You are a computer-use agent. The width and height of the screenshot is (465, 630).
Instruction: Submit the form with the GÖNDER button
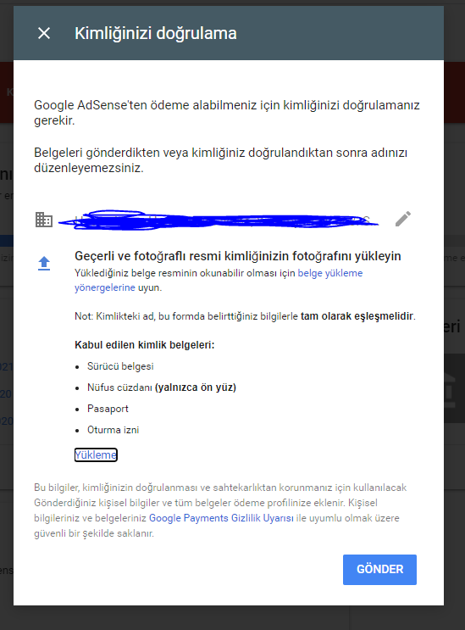[x=379, y=569]
